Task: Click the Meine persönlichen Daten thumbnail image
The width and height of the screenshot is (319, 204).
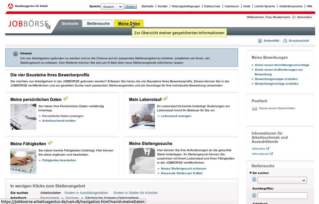Action: tap(23, 117)
